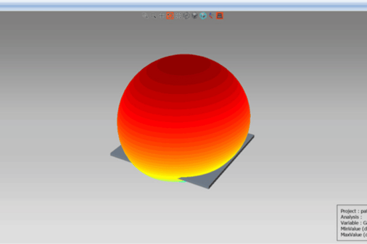Click the zoom in magnifier icon
The height and width of the screenshot is (244, 367).
[x=146, y=16]
